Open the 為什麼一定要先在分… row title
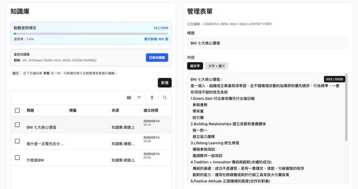The image size is (358, 189). click(45, 144)
